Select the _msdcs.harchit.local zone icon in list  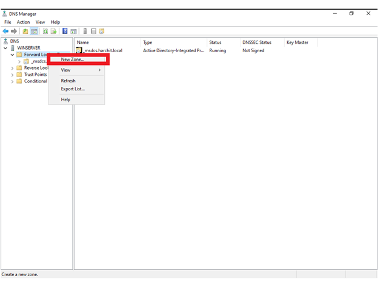[x=79, y=51]
